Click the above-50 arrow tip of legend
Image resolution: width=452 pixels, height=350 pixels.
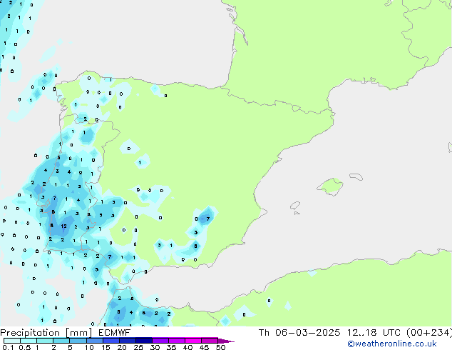click(x=226, y=341)
